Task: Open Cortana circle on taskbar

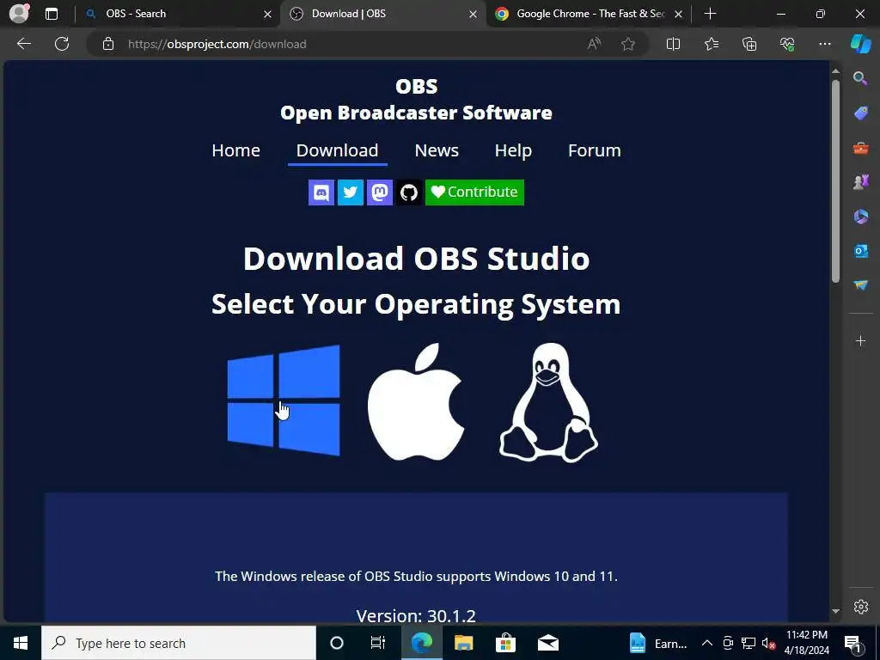Action: tap(337, 643)
